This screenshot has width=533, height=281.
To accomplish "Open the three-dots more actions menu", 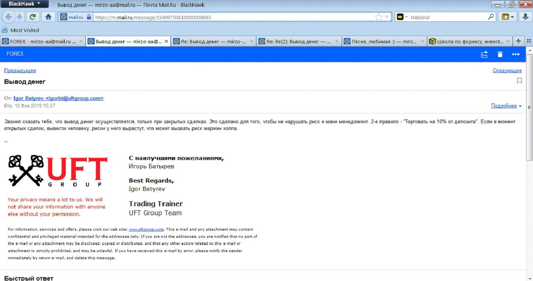I will 516,54.
